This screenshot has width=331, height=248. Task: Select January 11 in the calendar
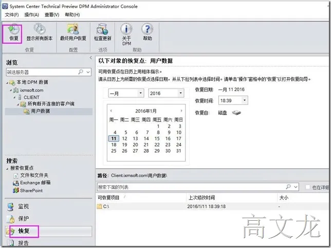114,138
